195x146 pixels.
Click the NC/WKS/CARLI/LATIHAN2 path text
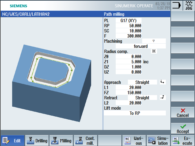point(26,14)
